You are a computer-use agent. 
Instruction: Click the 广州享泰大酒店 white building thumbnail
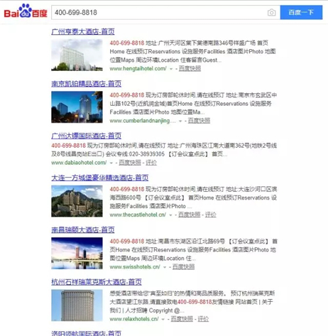point(77,55)
